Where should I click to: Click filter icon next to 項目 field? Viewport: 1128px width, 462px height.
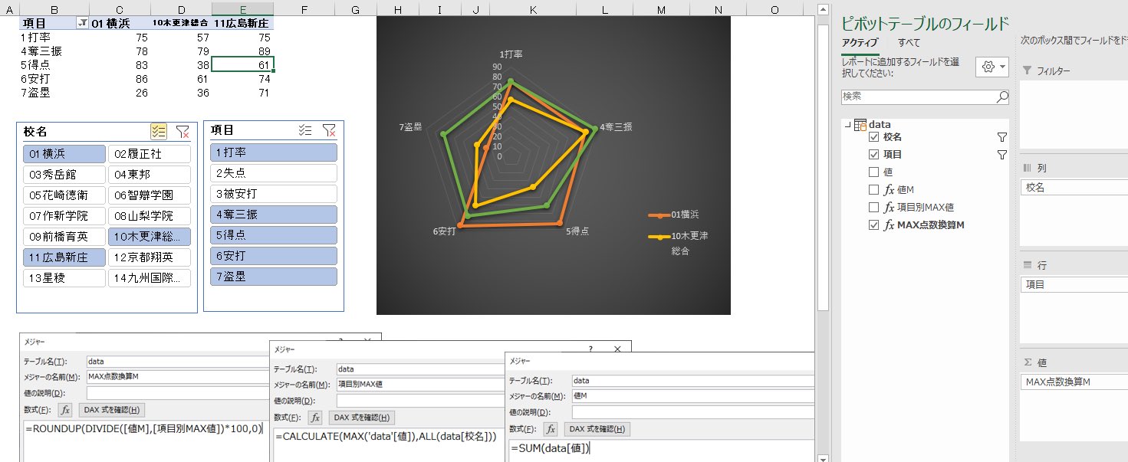(x=1001, y=155)
